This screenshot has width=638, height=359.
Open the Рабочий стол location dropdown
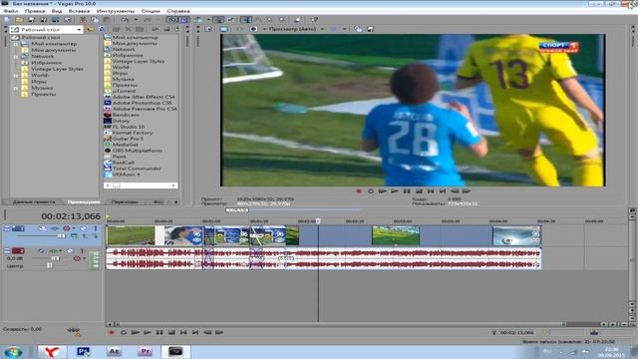(79, 29)
